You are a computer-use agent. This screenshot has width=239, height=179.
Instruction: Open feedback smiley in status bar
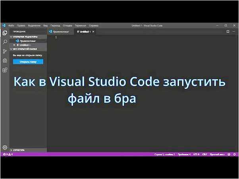(x=229, y=154)
